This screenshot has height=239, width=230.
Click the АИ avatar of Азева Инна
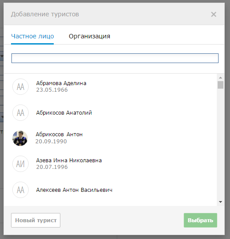[x=20, y=164]
